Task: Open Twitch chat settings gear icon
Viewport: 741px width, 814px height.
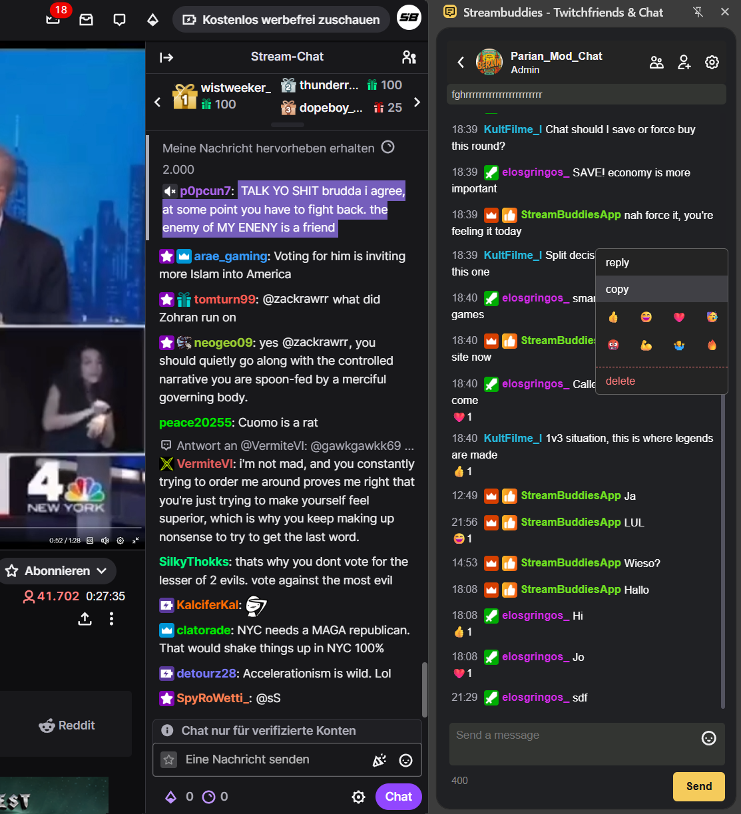Action: tap(358, 797)
